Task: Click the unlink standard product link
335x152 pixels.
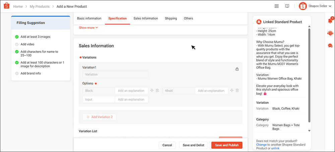Action: tap(275, 148)
